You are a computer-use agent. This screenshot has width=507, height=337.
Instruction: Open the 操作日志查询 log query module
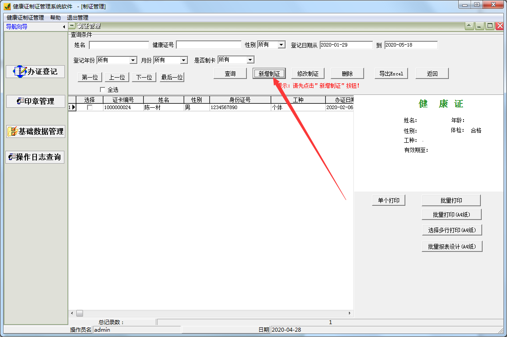[x=35, y=157]
